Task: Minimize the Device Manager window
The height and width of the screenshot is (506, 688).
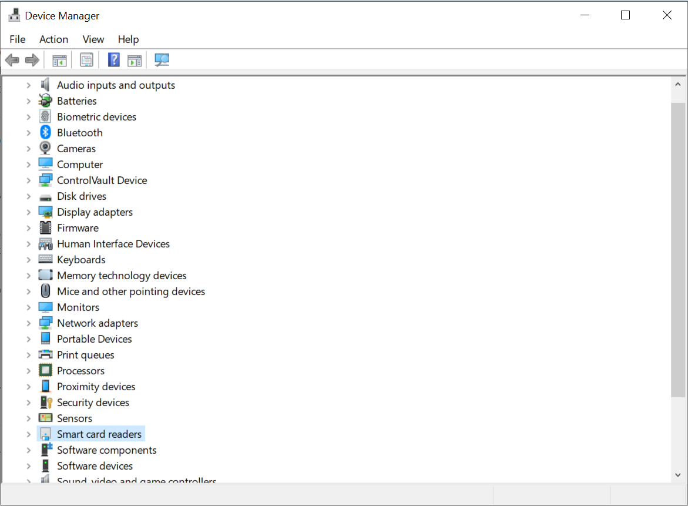Action: (585, 15)
